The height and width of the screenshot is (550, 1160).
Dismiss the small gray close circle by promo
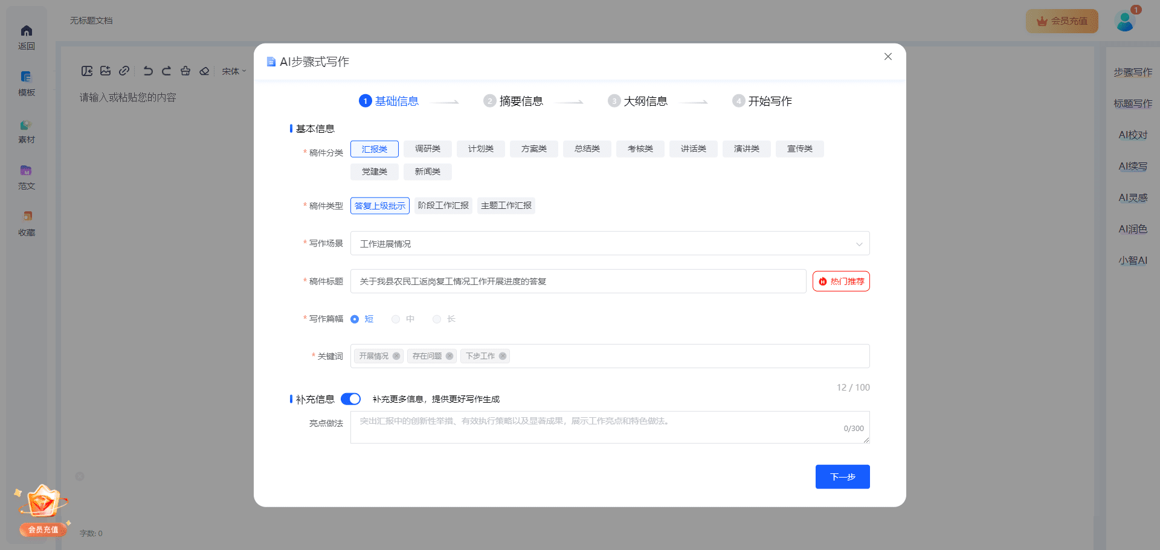(x=80, y=476)
